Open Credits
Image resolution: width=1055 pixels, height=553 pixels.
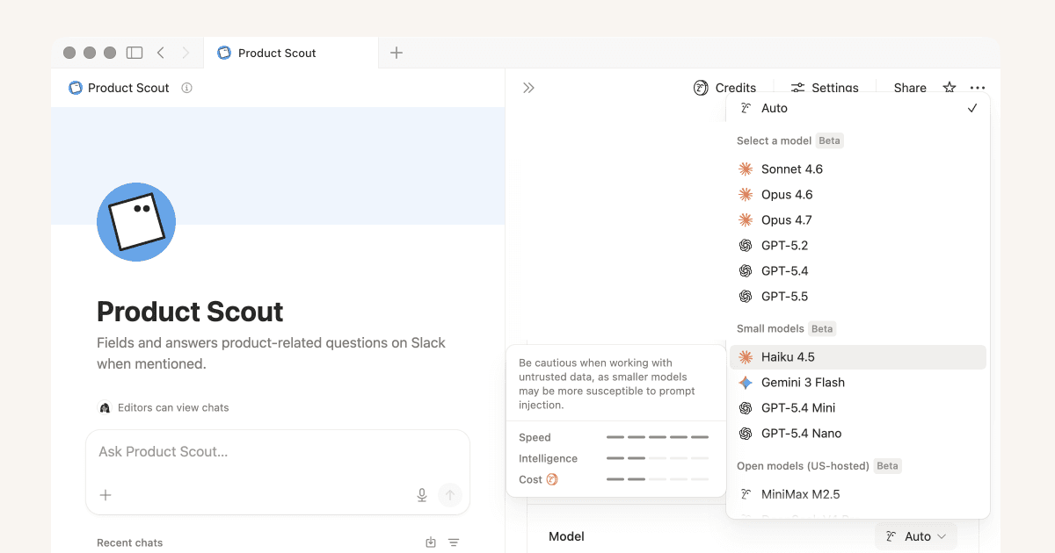coord(724,88)
